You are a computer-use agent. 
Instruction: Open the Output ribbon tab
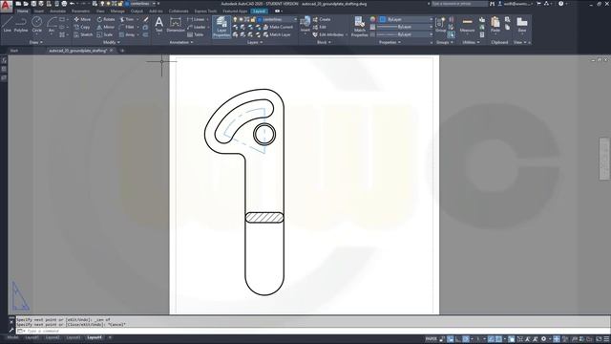tap(137, 11)
